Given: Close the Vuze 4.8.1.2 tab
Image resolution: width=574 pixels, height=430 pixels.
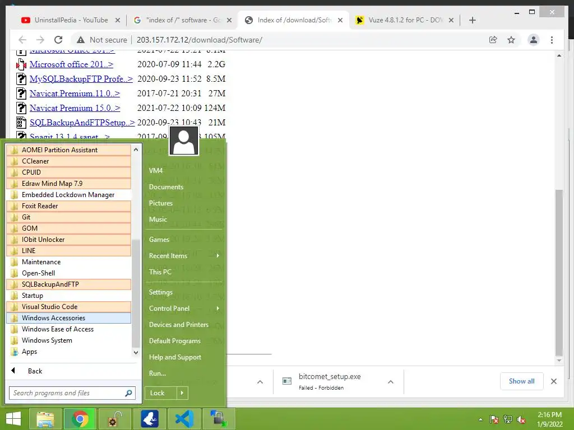Looking at the screenshot, I should [x=451, y=20].
